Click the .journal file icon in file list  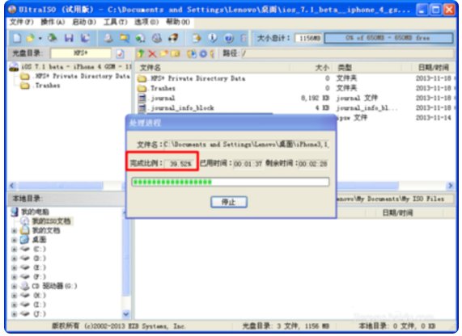(x=142, y=98)
